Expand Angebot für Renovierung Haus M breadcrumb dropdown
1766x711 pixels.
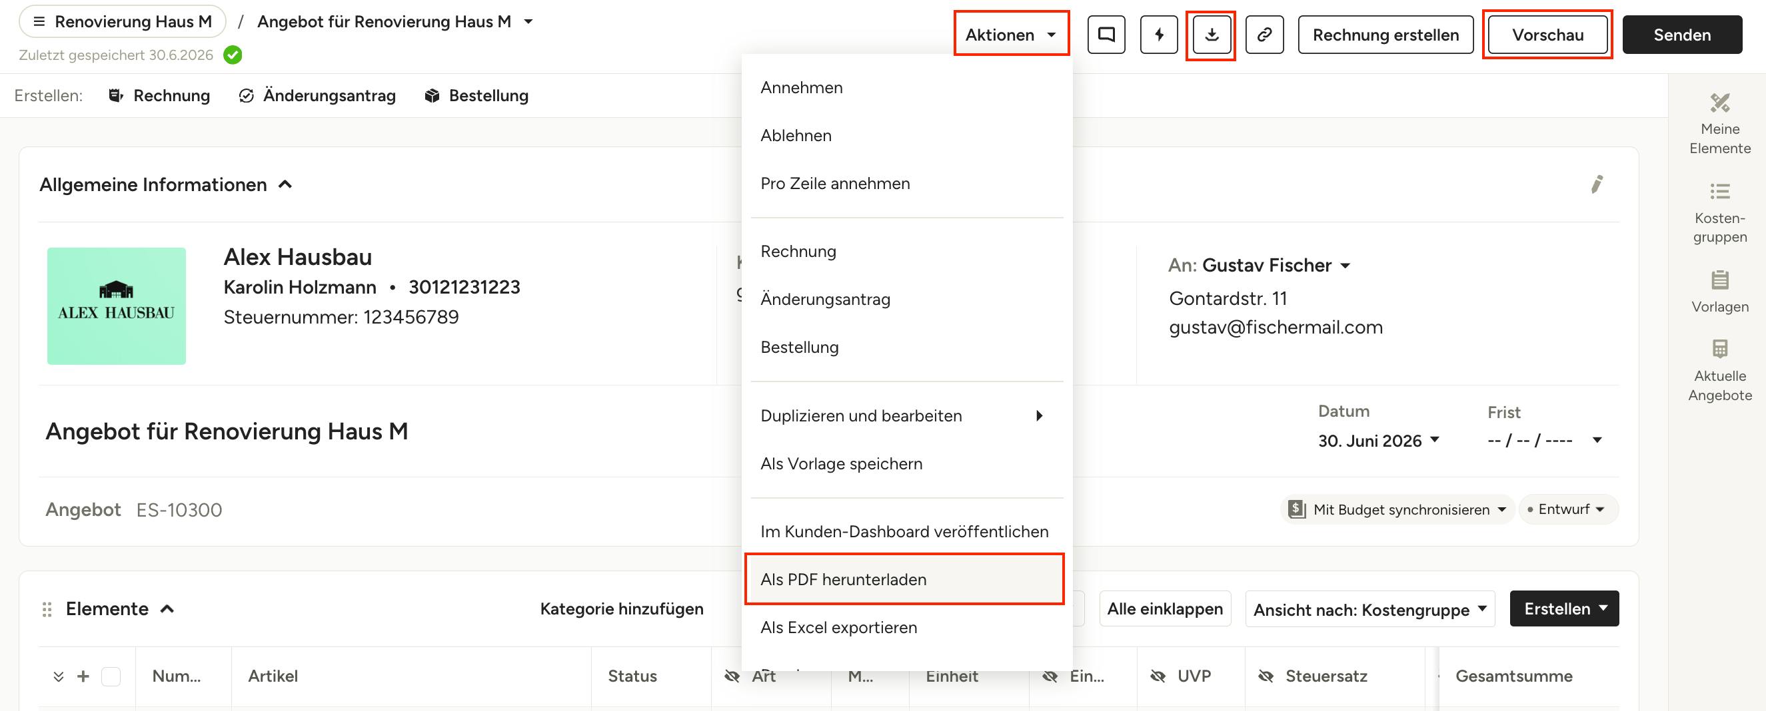point(528,21)
